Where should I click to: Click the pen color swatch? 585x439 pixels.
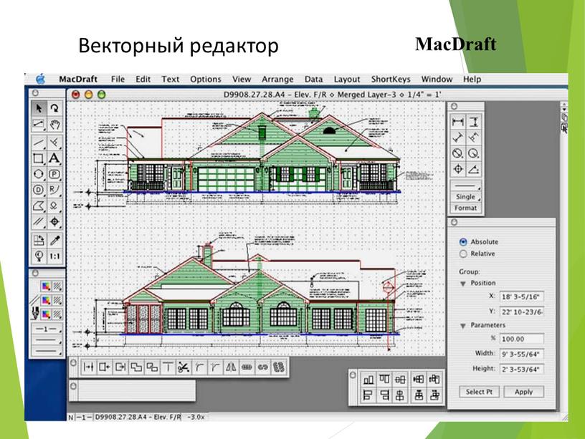pyautogui.click(x=46, y=314)
